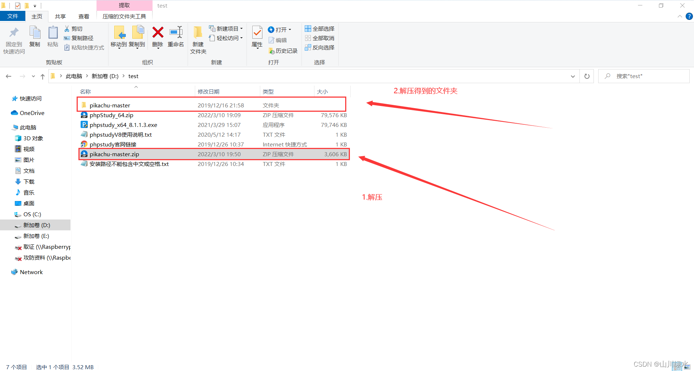Image resolution: width=694 pixels, height=371 pixels.
Task: Rename (重命名) the selected file
Action: click(x=176, y=36)
